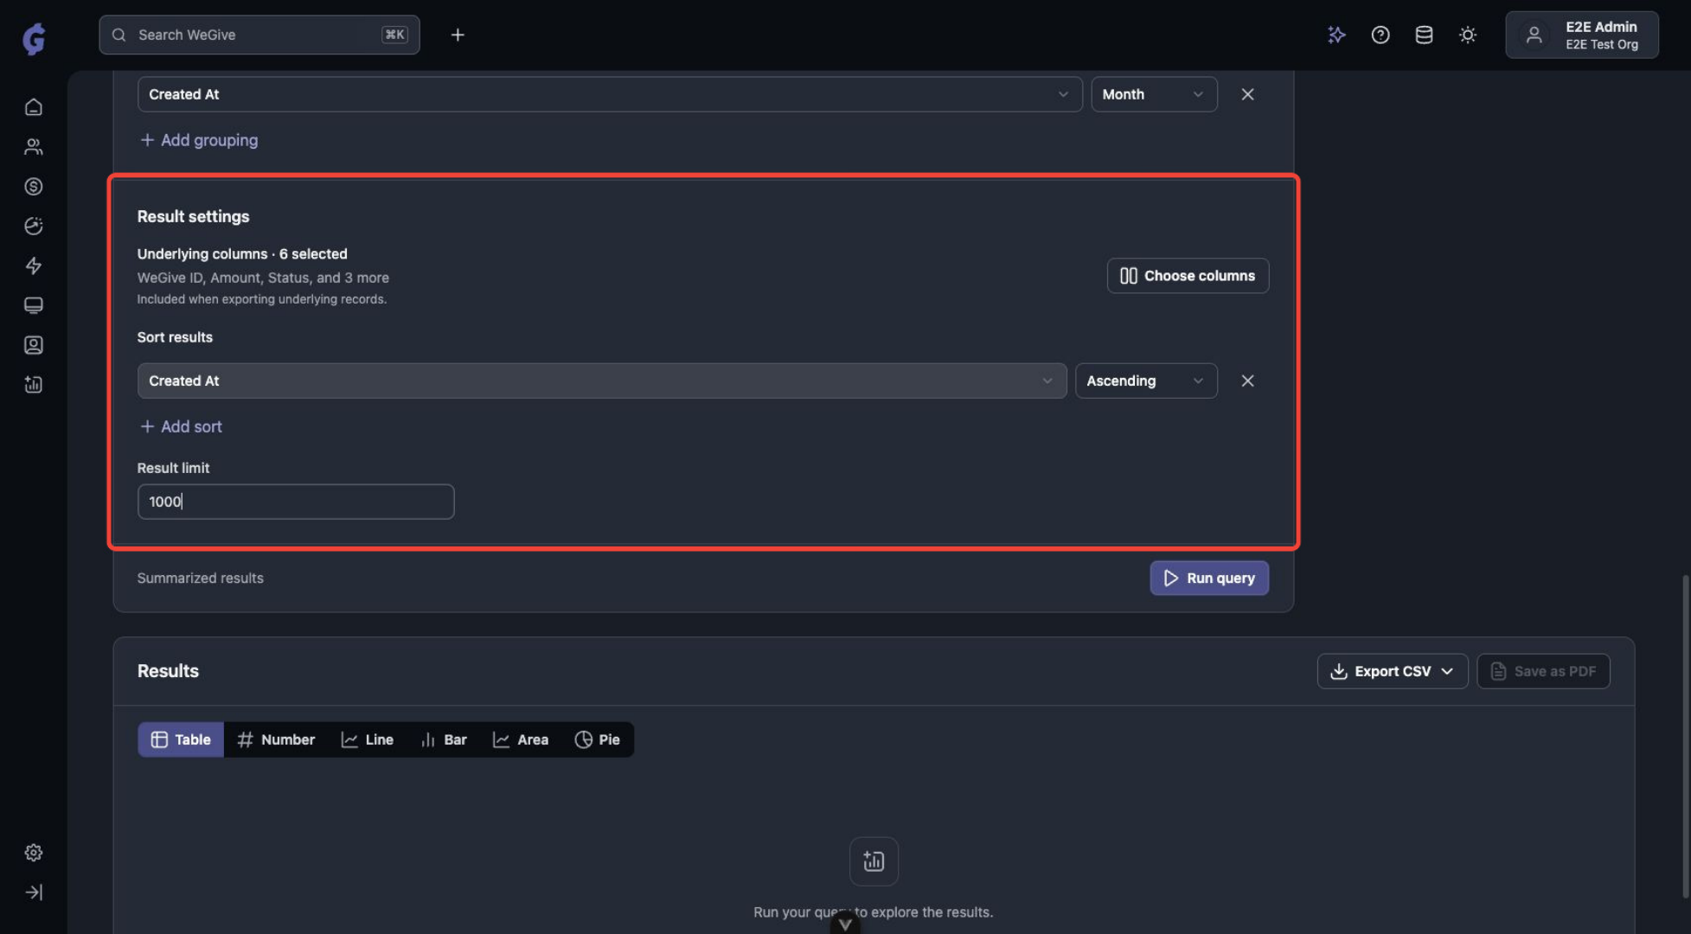Click the Save as PDF button
1691x934 pixels.
[1543, 671]
